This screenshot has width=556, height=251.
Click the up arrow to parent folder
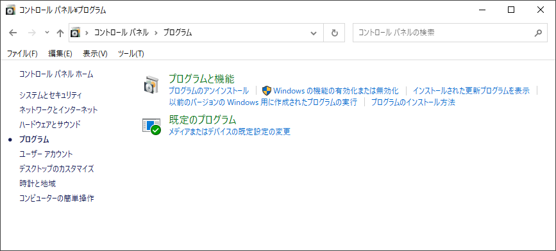pyautogui.click(x=60, y=33)
